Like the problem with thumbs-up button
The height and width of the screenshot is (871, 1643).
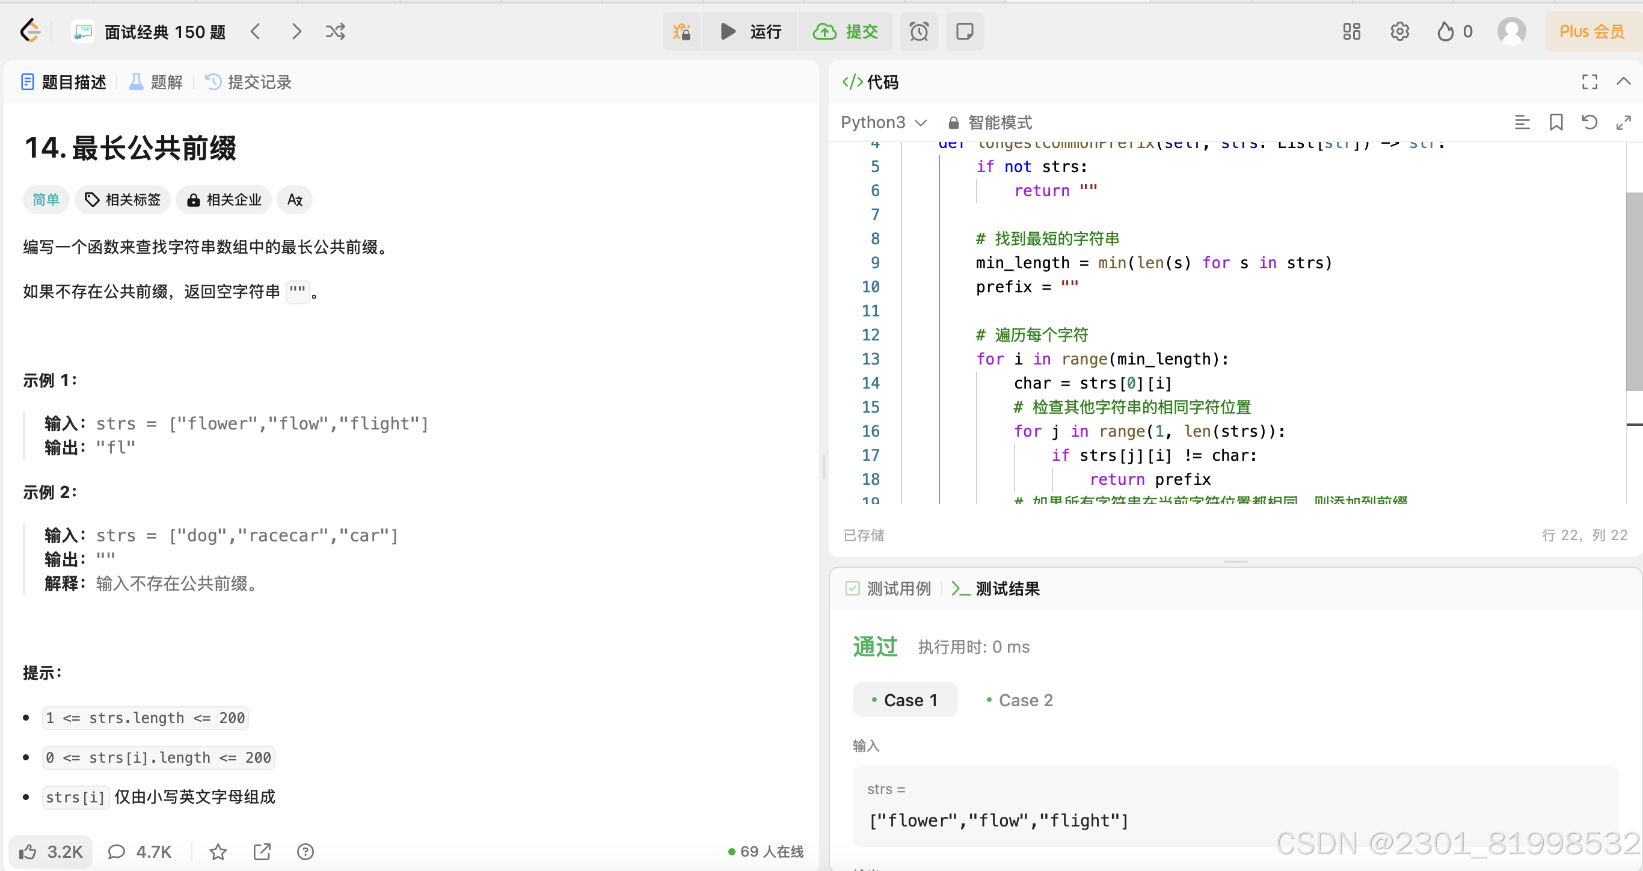51,851
